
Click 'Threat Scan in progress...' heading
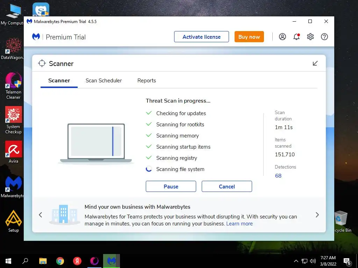(x=178, y=101)
